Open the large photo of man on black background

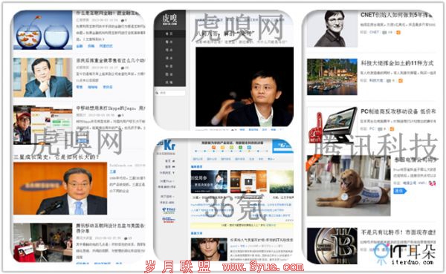tap(245, 87)
